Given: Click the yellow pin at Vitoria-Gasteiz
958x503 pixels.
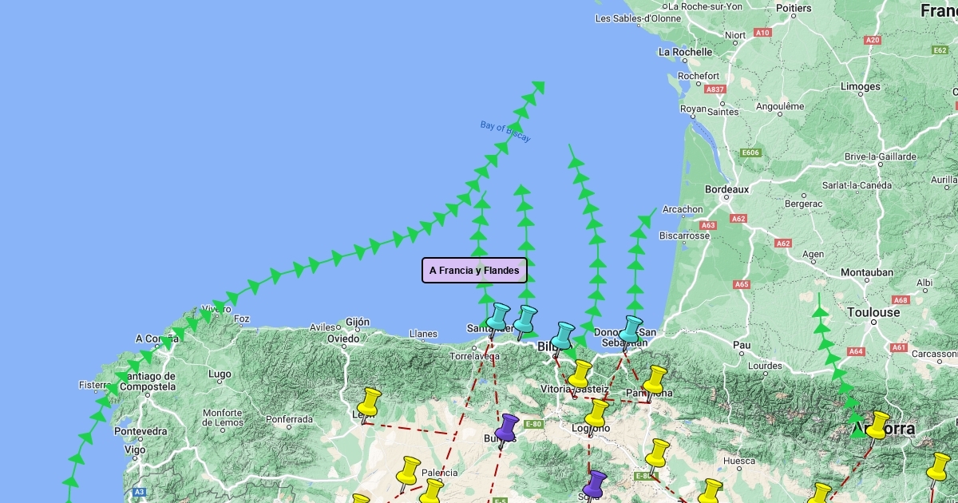Looking at the screenshot, I should (580, 376).
